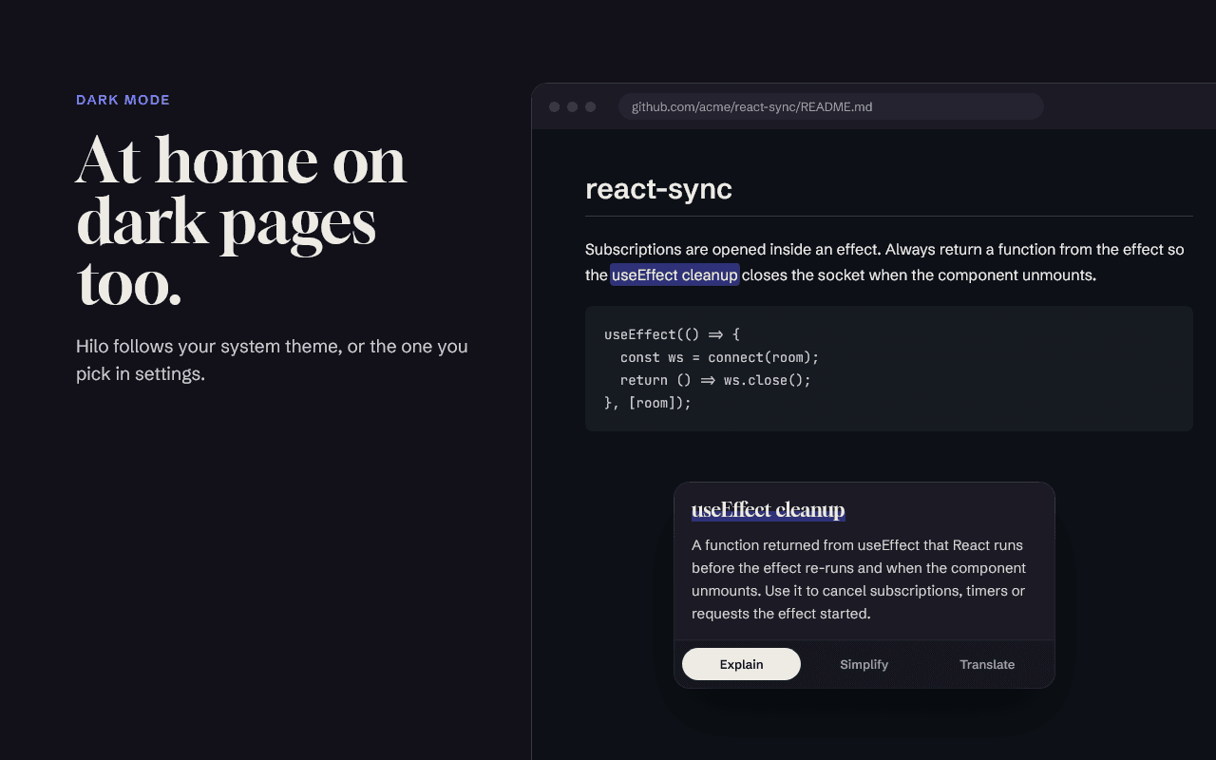The width and height of the screenshot is (1216, 760).
Task: Click the first window control dot
Action: [x=555, y=106]
